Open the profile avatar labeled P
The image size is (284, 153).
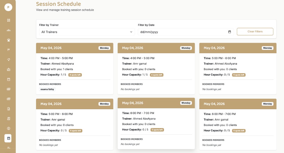click(x=8, y=7)
